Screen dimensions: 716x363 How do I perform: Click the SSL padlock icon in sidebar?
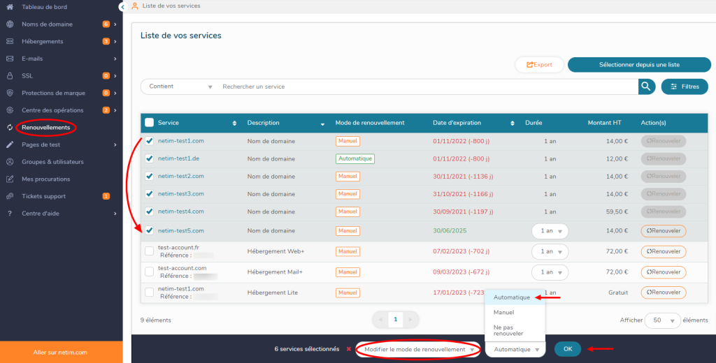[10, 75]
